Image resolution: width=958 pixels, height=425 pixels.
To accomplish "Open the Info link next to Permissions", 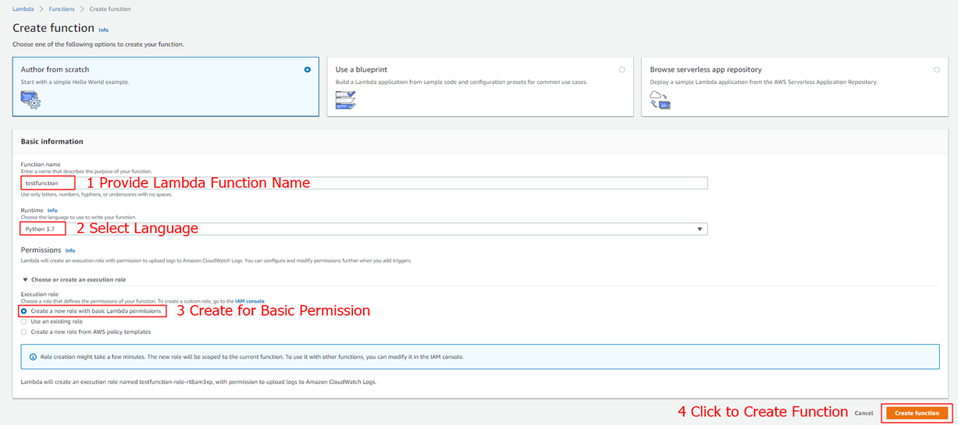I will (70, 250).
